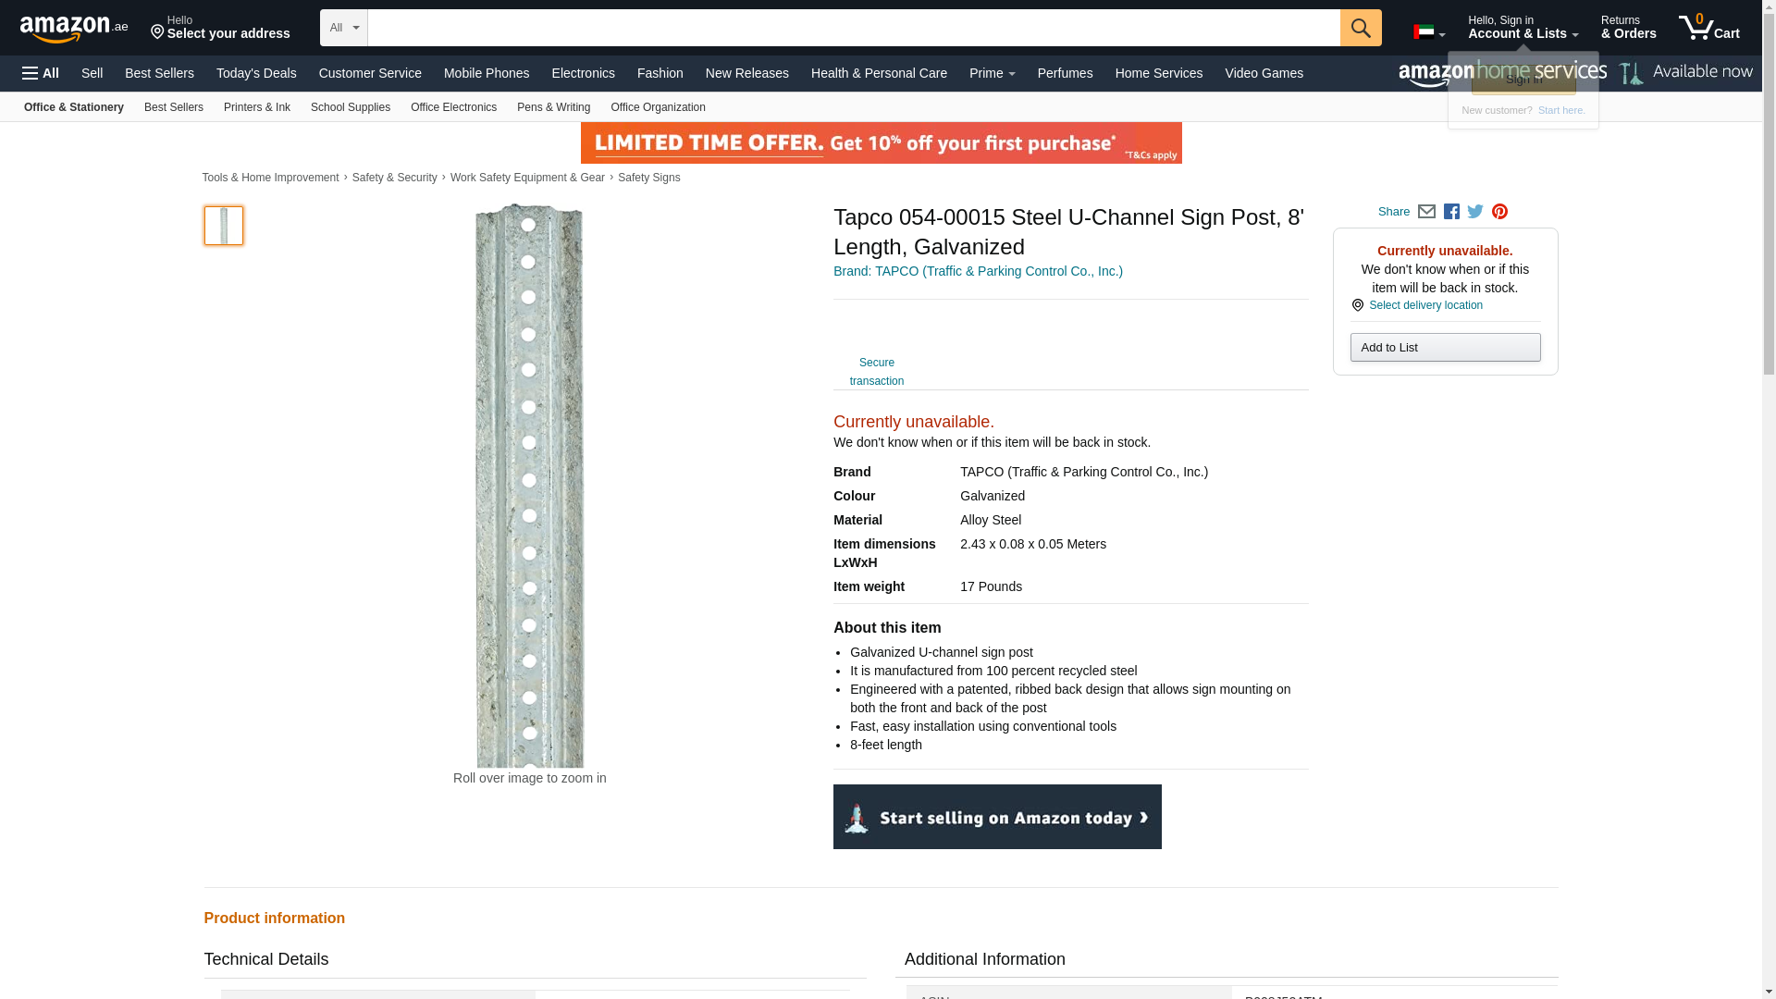Viewport: 1776px width, 999px height.
Task: Share product on Pinterest icon
Action: [x=1499, y=212]
